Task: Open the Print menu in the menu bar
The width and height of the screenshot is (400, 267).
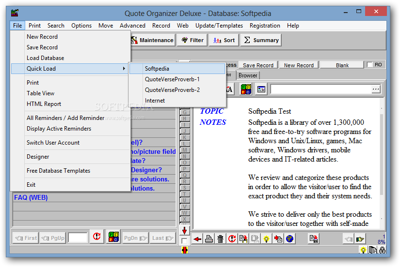Action: tap(34, 26)
